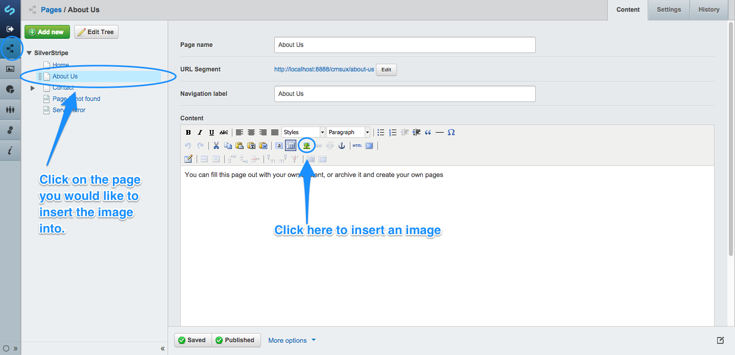
Task: Open Security settings via the people icon
Action: coord(10,110)
